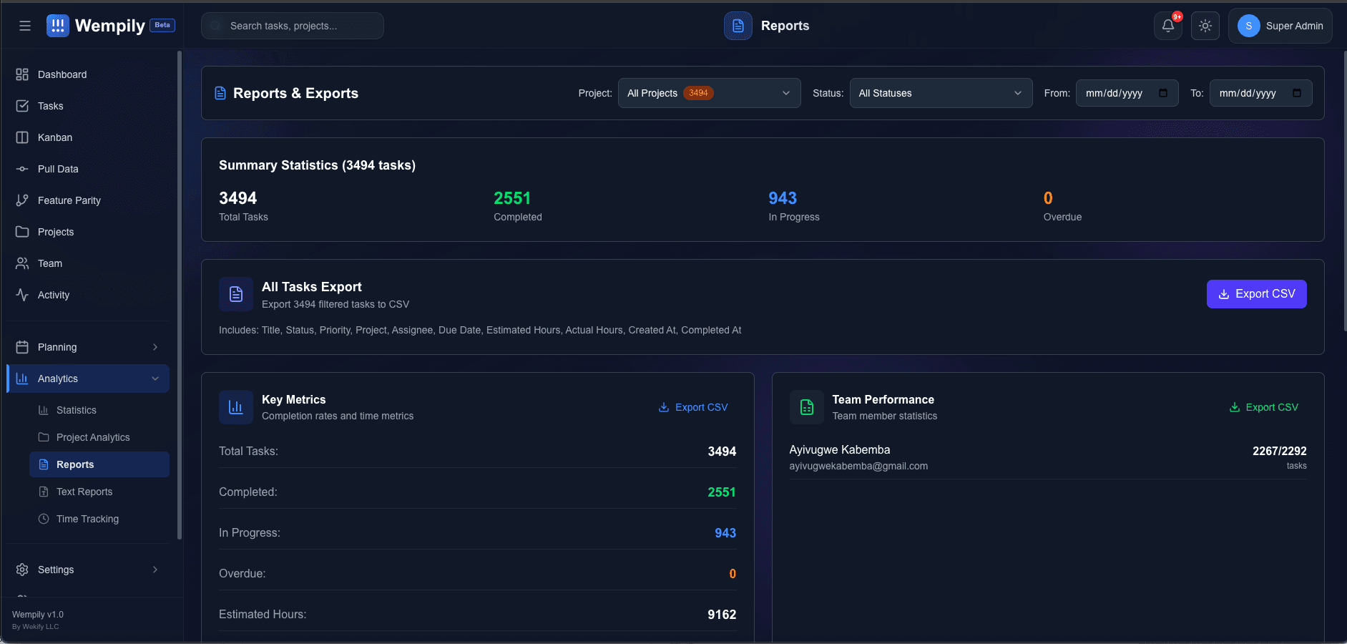
Task: Click the hamburger menu icon
Action: coord(25,26)
